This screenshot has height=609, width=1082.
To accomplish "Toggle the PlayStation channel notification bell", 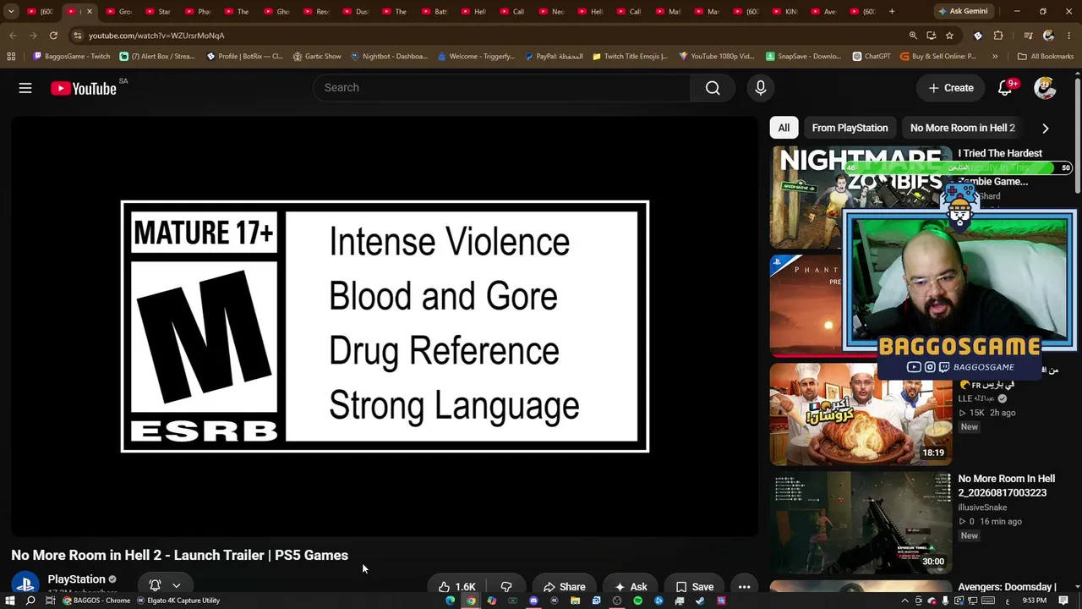I will (165, 585).
